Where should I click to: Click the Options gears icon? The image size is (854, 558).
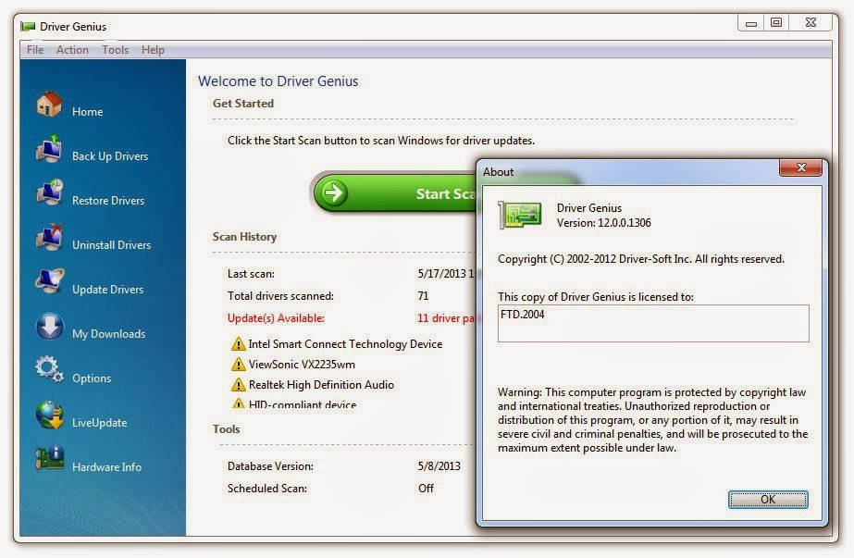coord(49,369)
